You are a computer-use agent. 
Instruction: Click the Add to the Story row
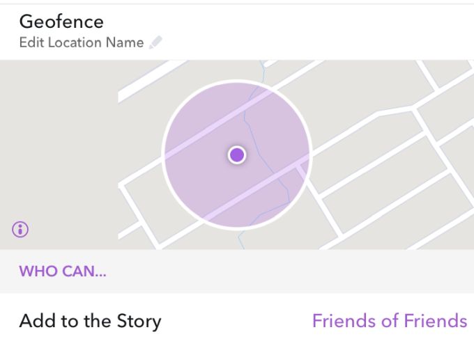point(91,321)
